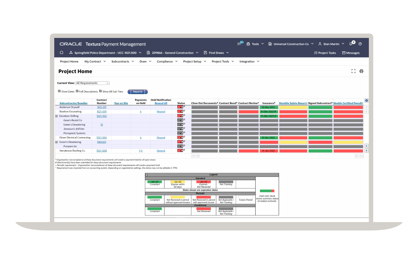
Task: Switch to the Compliance menu
Action: click(165, 61)
